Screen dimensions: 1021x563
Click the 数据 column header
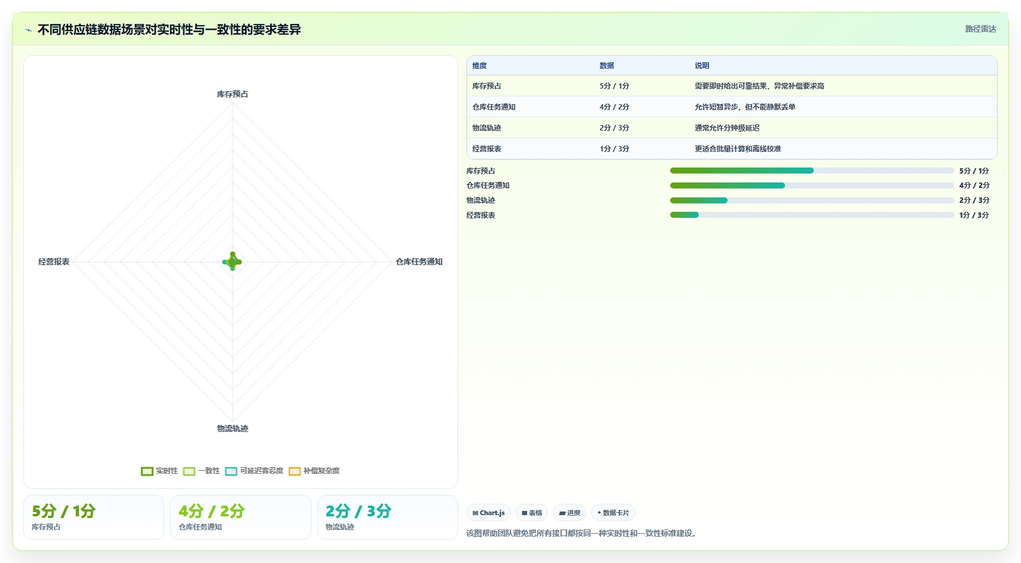[x=607, y=66]
